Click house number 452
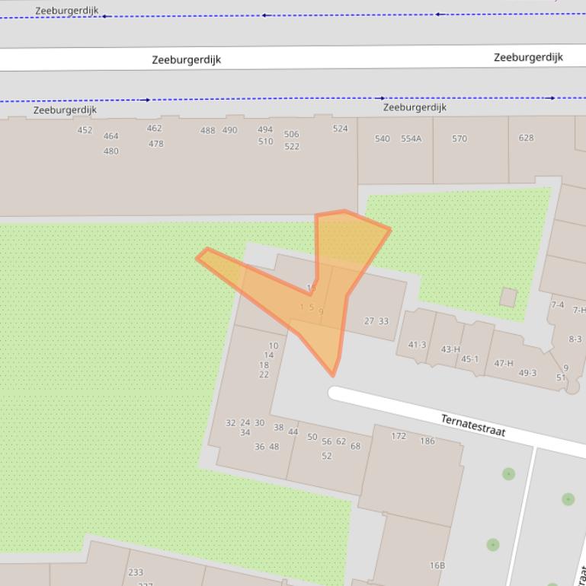 click(x=85, y=130)
